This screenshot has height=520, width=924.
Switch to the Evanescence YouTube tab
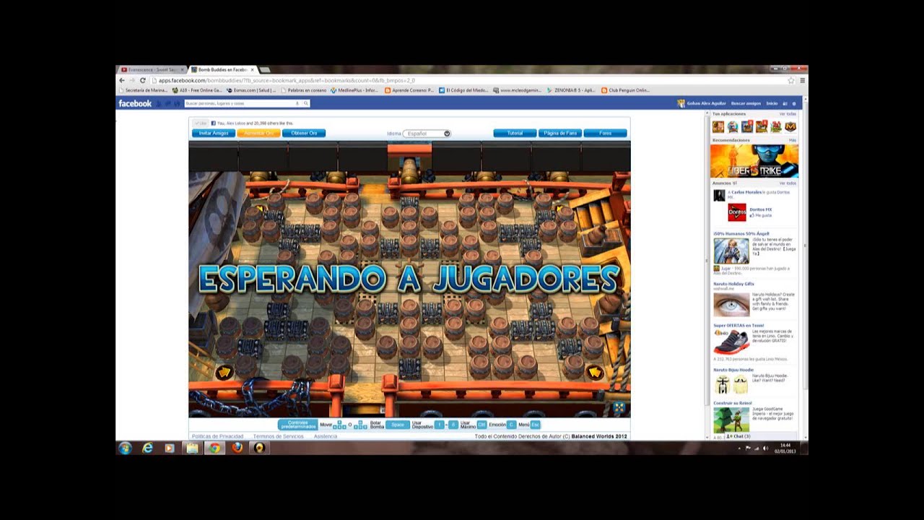click(152, 69)
